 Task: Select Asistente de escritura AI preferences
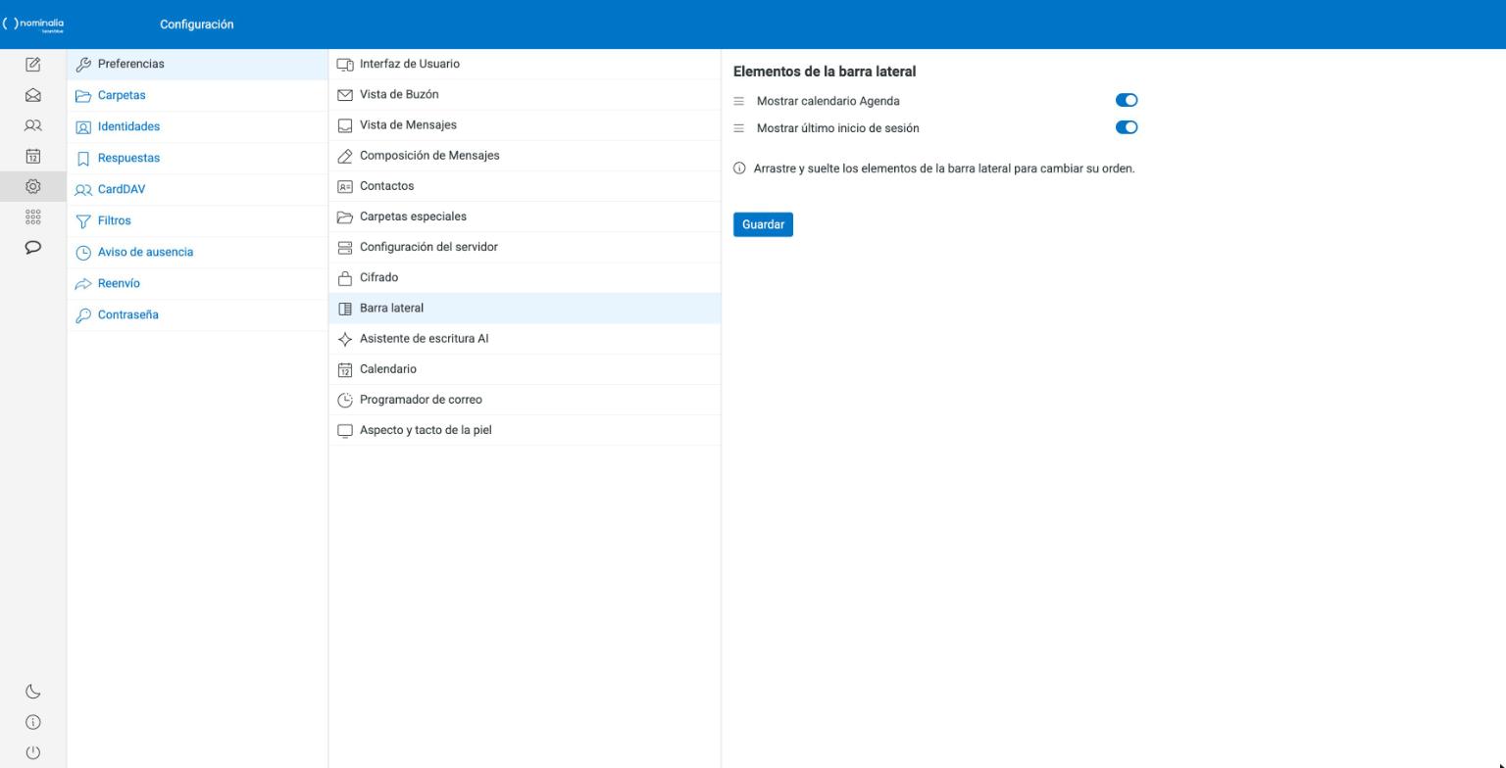click(525, 338)
